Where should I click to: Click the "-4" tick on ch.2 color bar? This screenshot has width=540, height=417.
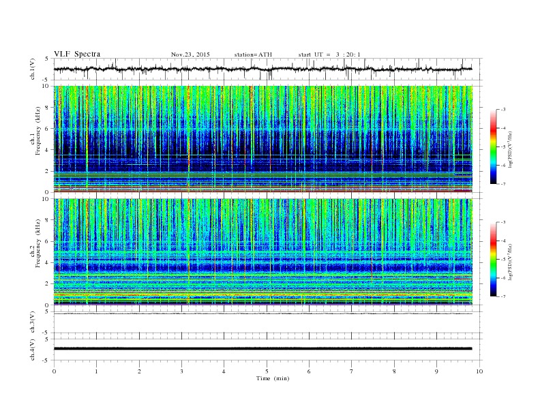[x=502, y=241]
